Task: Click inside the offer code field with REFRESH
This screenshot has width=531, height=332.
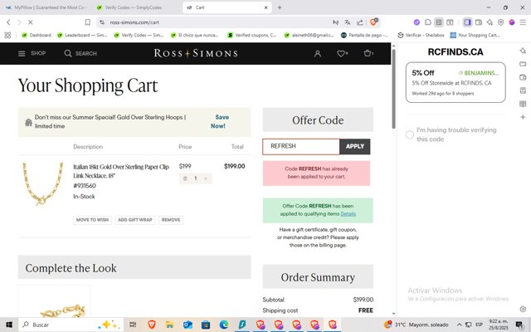Action: coord(301,146)
